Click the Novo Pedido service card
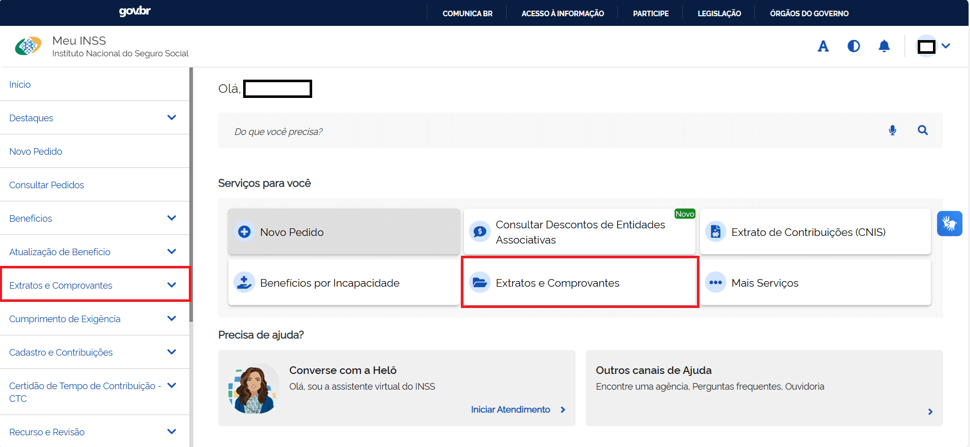970x447 pixels. [344, 232]
